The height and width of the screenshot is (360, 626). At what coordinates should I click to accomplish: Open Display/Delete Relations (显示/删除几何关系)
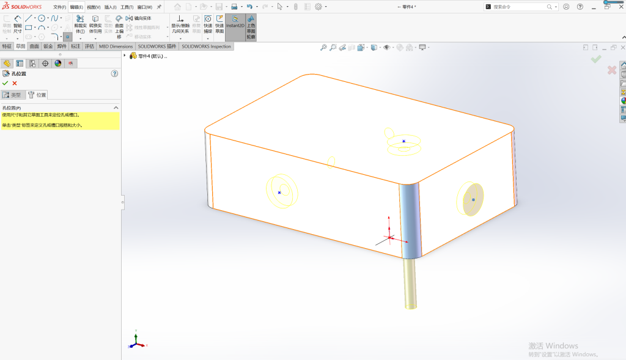pyautogui.click(x=180, y=24)
